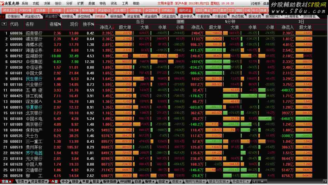Click stock code 601628
Viewport: 328px width, 185px height.
click(16, 164)
